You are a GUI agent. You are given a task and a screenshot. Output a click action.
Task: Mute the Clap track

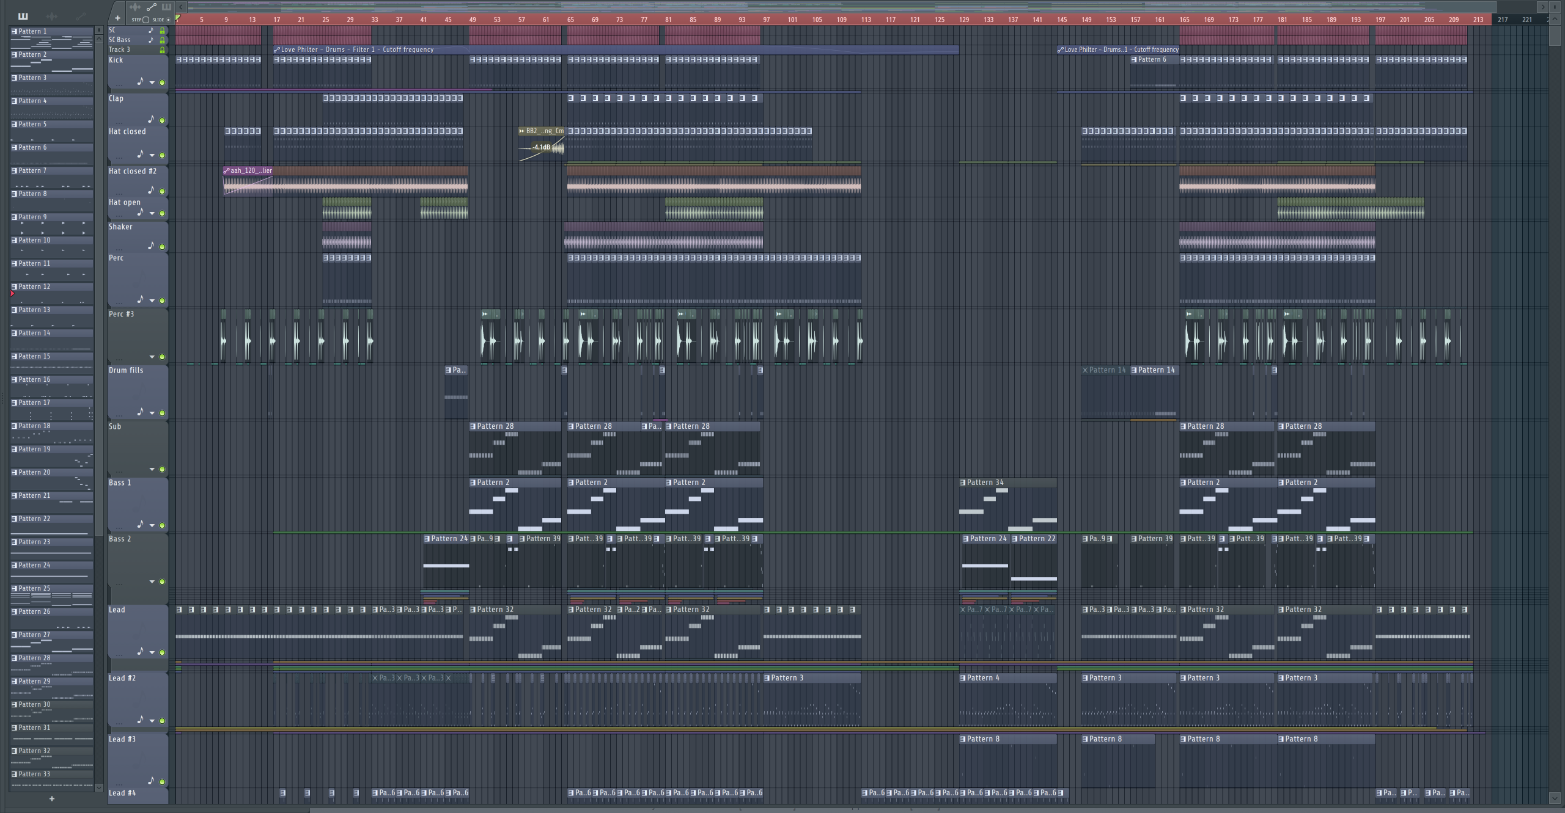(162, 120)
